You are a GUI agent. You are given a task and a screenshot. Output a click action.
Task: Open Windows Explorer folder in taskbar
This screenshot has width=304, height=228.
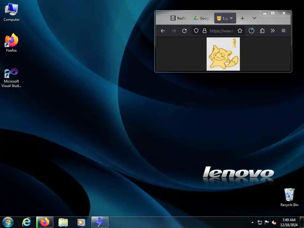pos(63,222)
